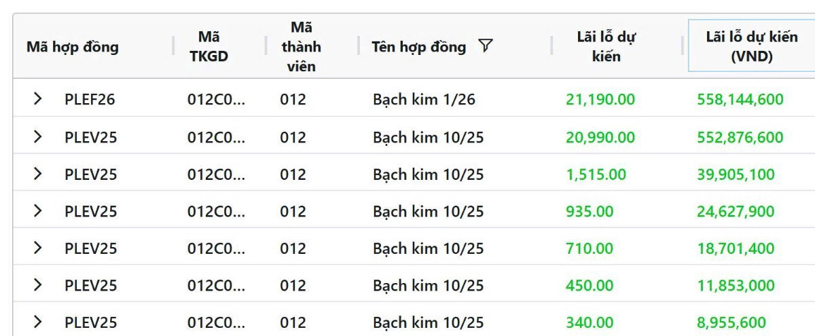The height and width of the screenshot is (336, 815).
Task: Select the PLEF26 contract code cell
Action: [90, 100]
